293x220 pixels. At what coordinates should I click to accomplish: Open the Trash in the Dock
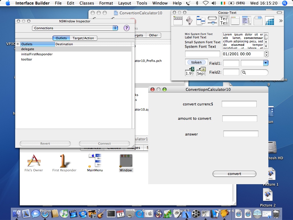point(276,214)
